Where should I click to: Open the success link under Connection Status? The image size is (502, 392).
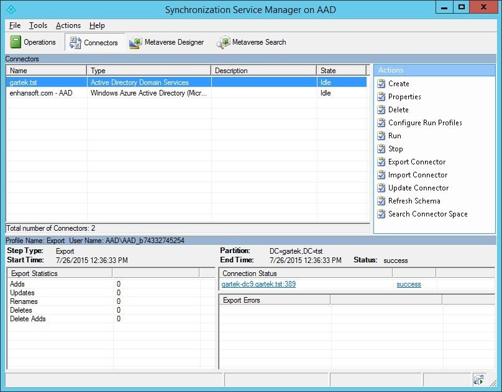[409, 284]
